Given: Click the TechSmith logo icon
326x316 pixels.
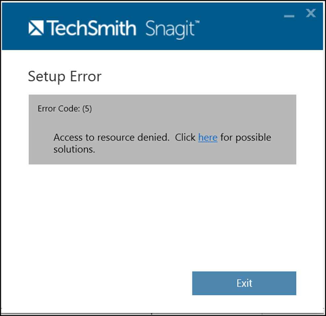Looking at the screenshot, I should pyautogui.click(x=36, y=28).
